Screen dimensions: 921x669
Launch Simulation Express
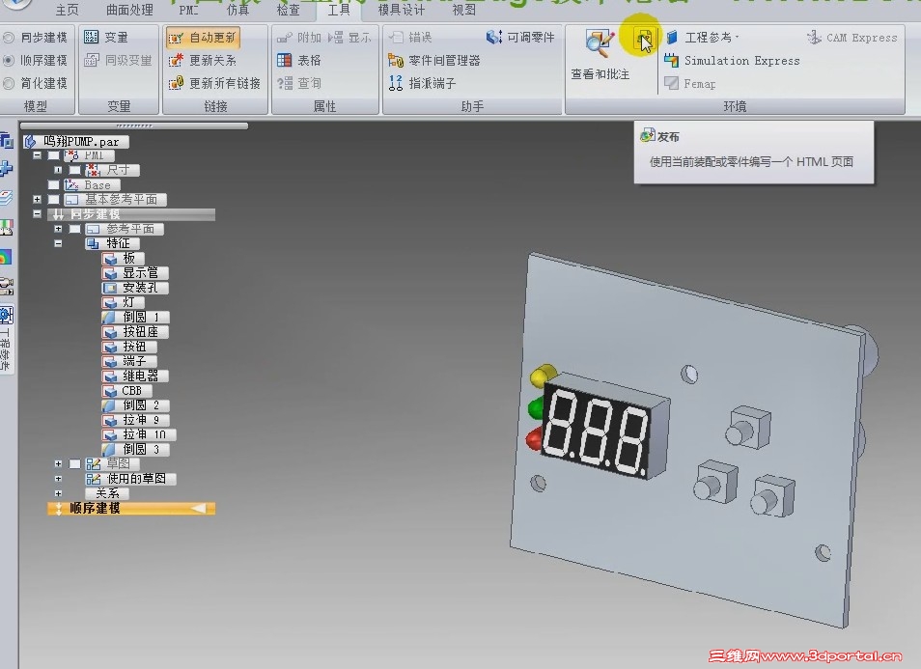coord(732,61)
